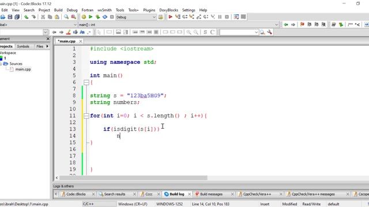The image size is (369, 207).
Task: Click the Redo arrow icon
Action: 33,17
